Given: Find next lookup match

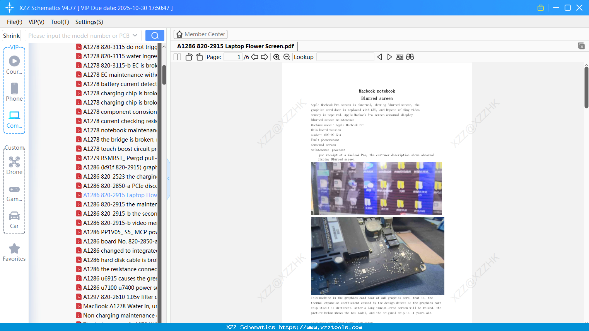Looking at the screenshot, I should pyautogui.click(x=389, y=57).
